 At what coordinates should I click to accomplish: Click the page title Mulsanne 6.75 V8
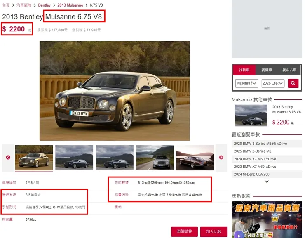pyautogui.click(x=73, y=17)
